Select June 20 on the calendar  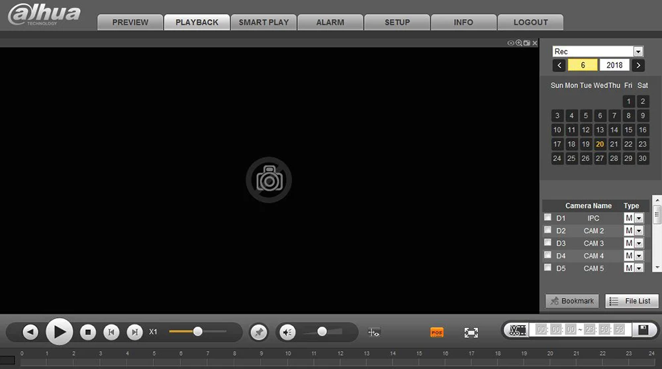click(600, 144)
